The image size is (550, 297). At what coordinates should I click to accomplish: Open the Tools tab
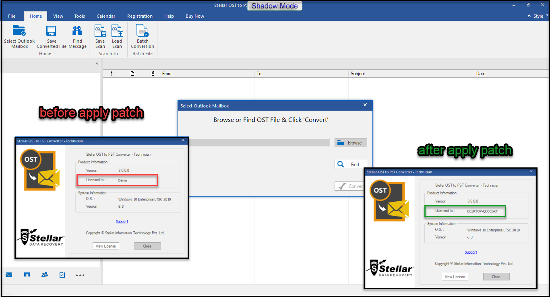pos(80,16)
